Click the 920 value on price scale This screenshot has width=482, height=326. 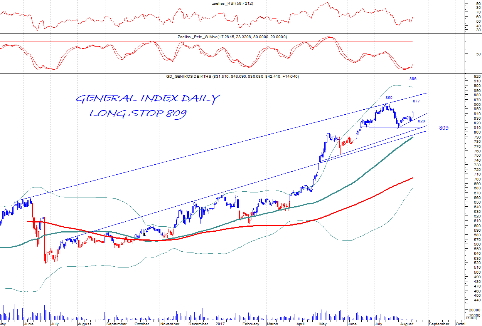click(x=474, y=77)
